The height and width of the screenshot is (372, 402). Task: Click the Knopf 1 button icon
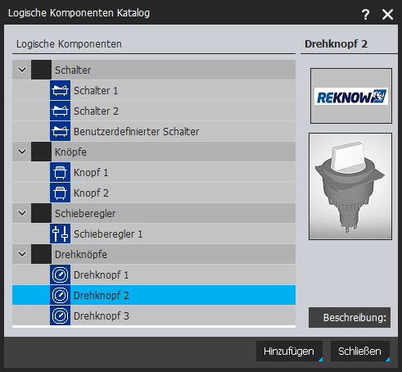[x=60, y=172]
